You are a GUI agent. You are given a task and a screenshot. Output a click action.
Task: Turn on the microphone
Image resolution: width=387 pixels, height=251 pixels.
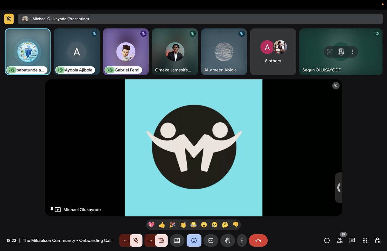(x=136, y=240)
